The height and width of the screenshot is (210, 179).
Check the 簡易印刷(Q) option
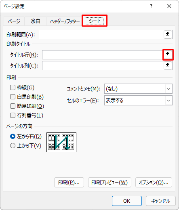(x=13, y=106)
